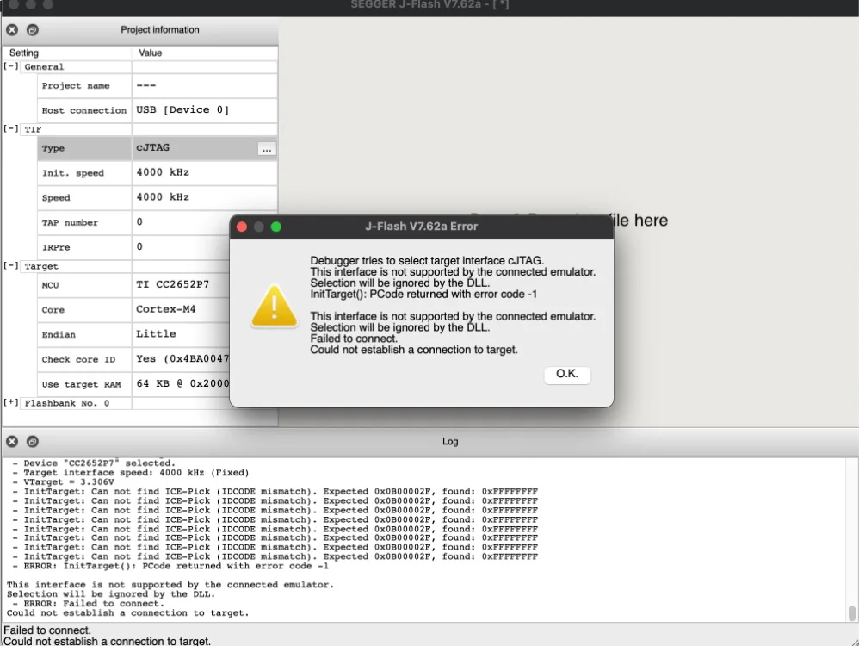
Task: Select the Host connection value USB [Device 0]
Action: tap(204, 110)
